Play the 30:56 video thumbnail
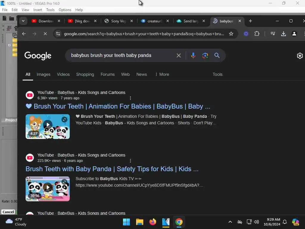Screen dimensions: 305x229 tap(48, 189)
